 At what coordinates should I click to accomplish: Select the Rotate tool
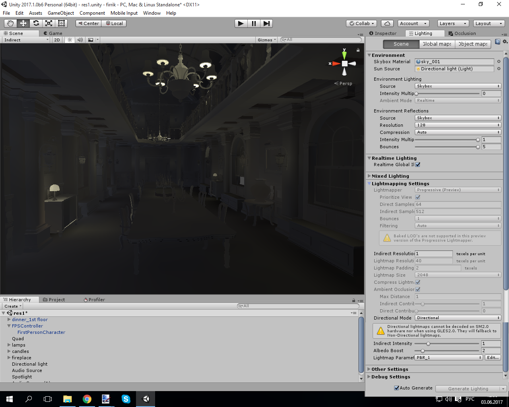tap(36, 23)
